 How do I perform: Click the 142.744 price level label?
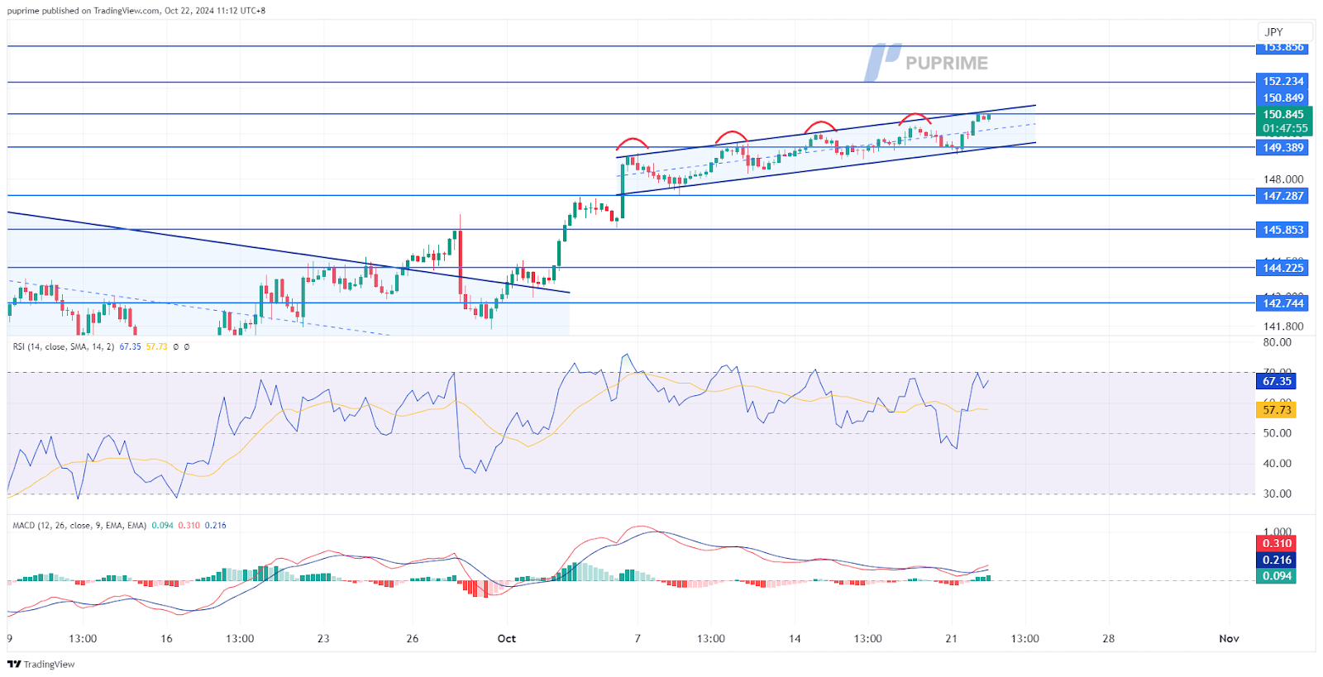(x=1283, y=303)
